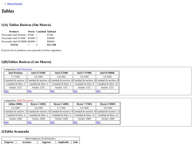Click the '2)Tabla Avanzada' heading

(x=15, y=132)
